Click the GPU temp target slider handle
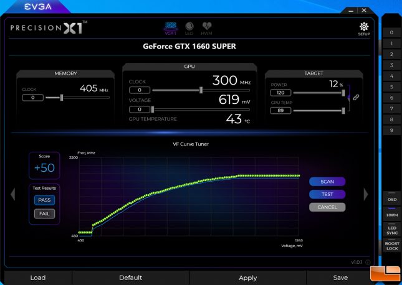 tap(343, 111)
